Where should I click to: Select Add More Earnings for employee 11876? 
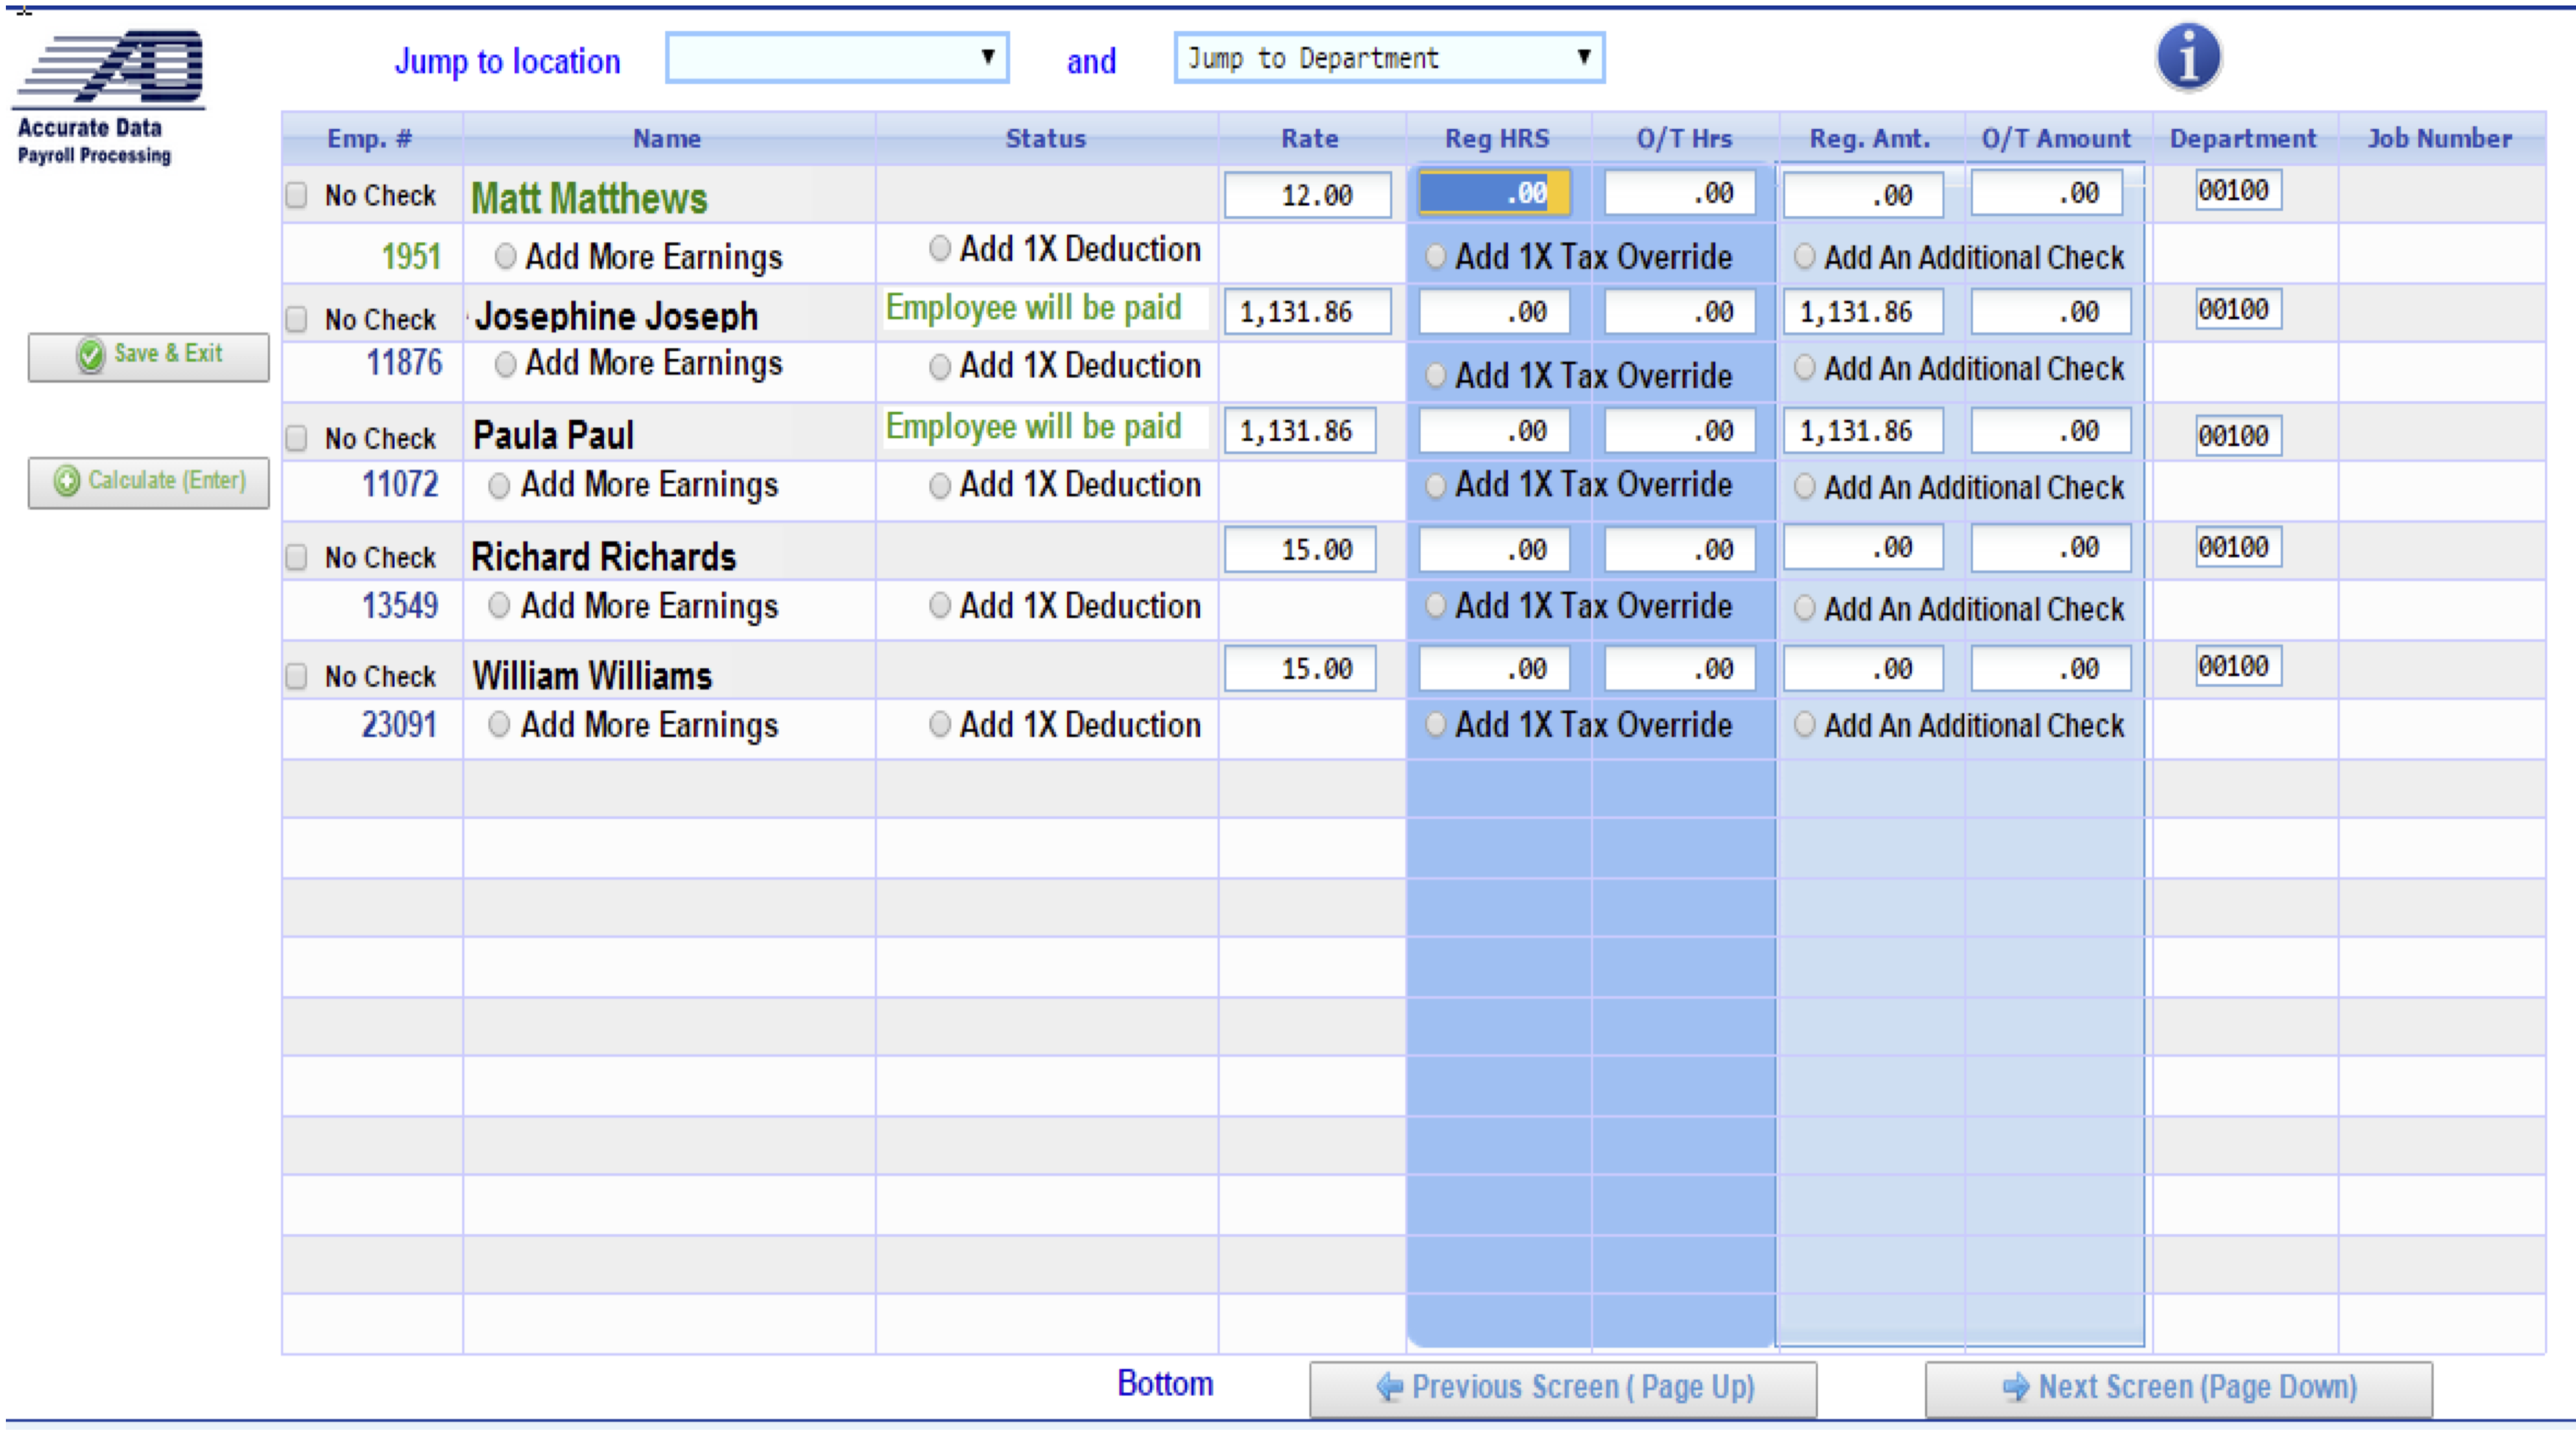click(506, 364)
